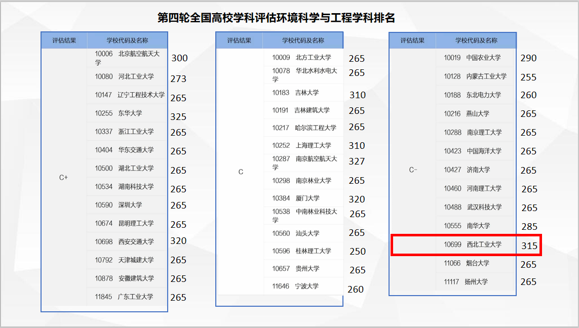The image size is (579, 328).
Task: Select the 评估结果 header above the C+ grade
Action: click(x=64, y=40)
